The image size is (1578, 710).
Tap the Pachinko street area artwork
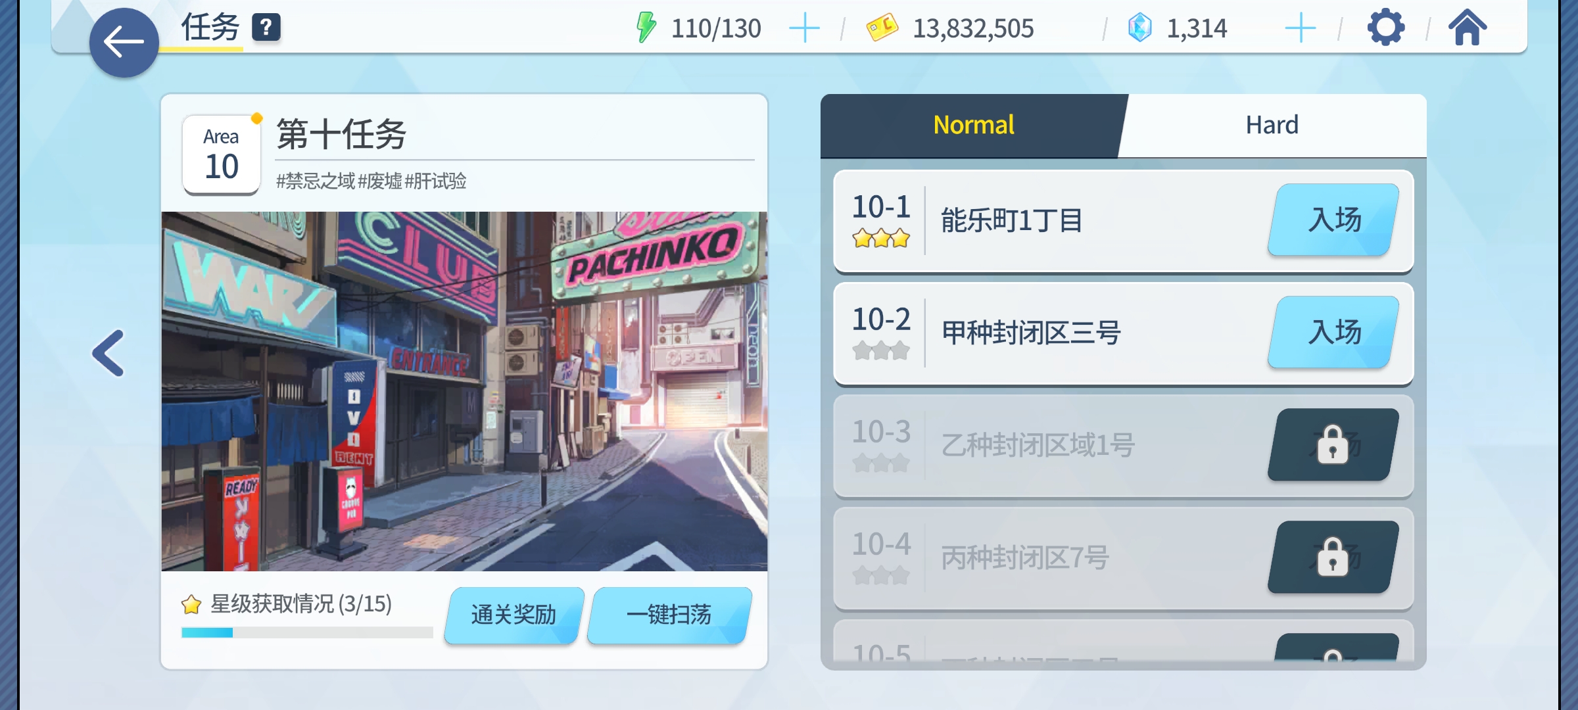tap(464, 391)
